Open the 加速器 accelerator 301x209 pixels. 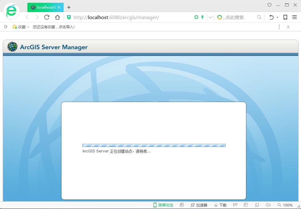click(x=199, y=205)
